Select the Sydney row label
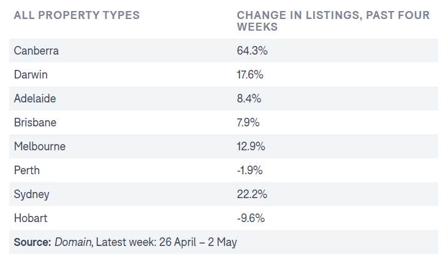This screenshot has width=445, height=257. [31, 194]
